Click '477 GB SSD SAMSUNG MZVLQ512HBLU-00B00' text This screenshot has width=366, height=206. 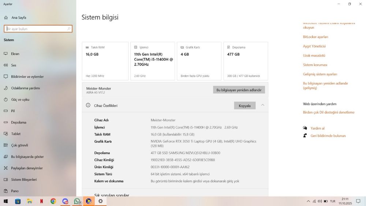185,153
